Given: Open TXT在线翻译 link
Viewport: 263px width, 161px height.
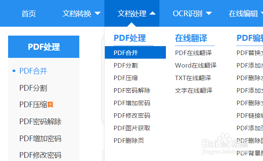Looking at the screenshot, I should [193, 78].
